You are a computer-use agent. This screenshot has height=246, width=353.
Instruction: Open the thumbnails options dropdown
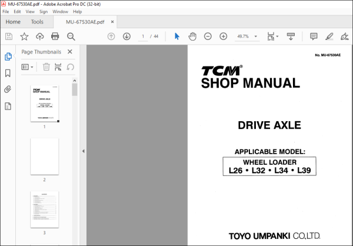27,67
